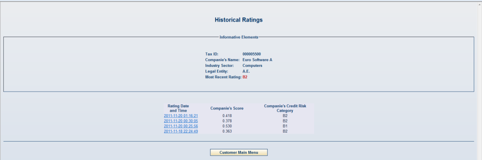This screenshot has height=160, width=482.
Task: Select the score value 0.530
Action: (227, 126)
